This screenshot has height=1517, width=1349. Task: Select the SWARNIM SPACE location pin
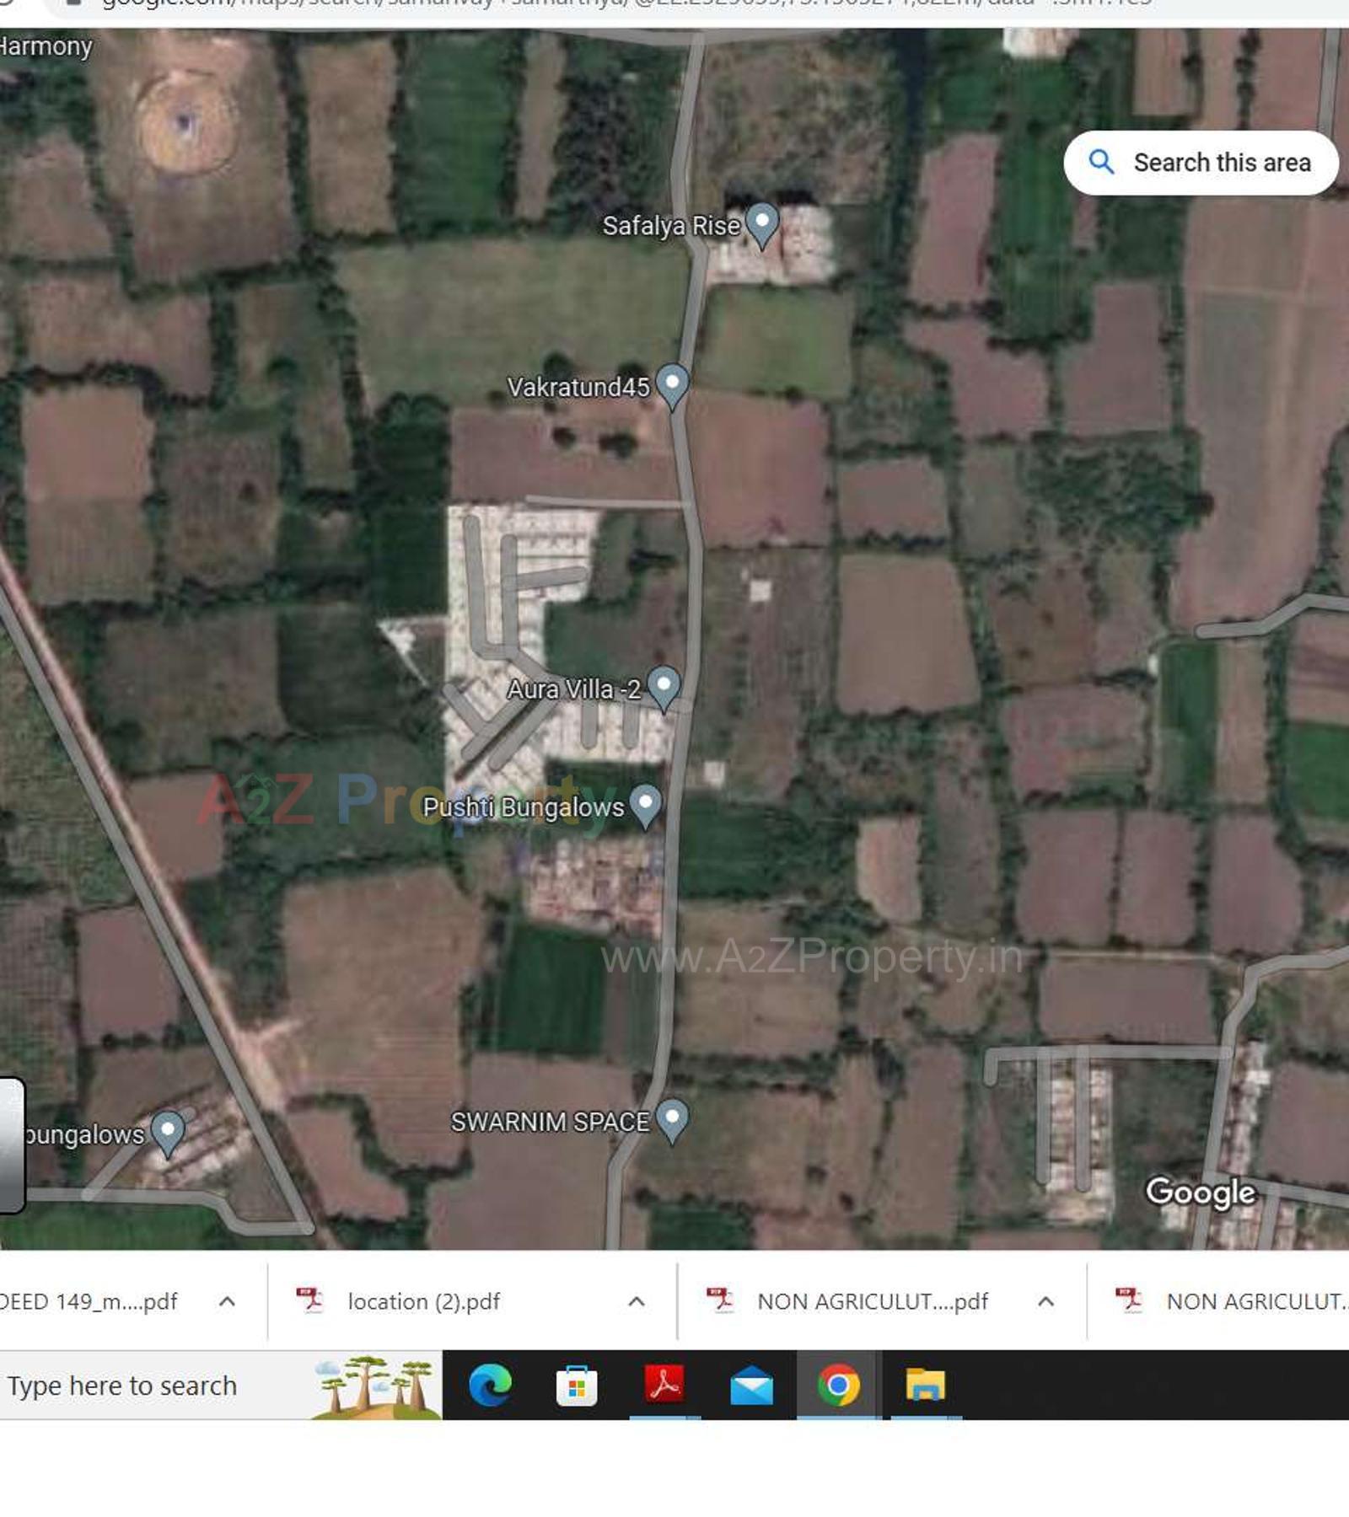[672, 1120]
